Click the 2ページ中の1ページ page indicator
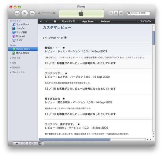The image size is (163, 157). pos(53,38)
